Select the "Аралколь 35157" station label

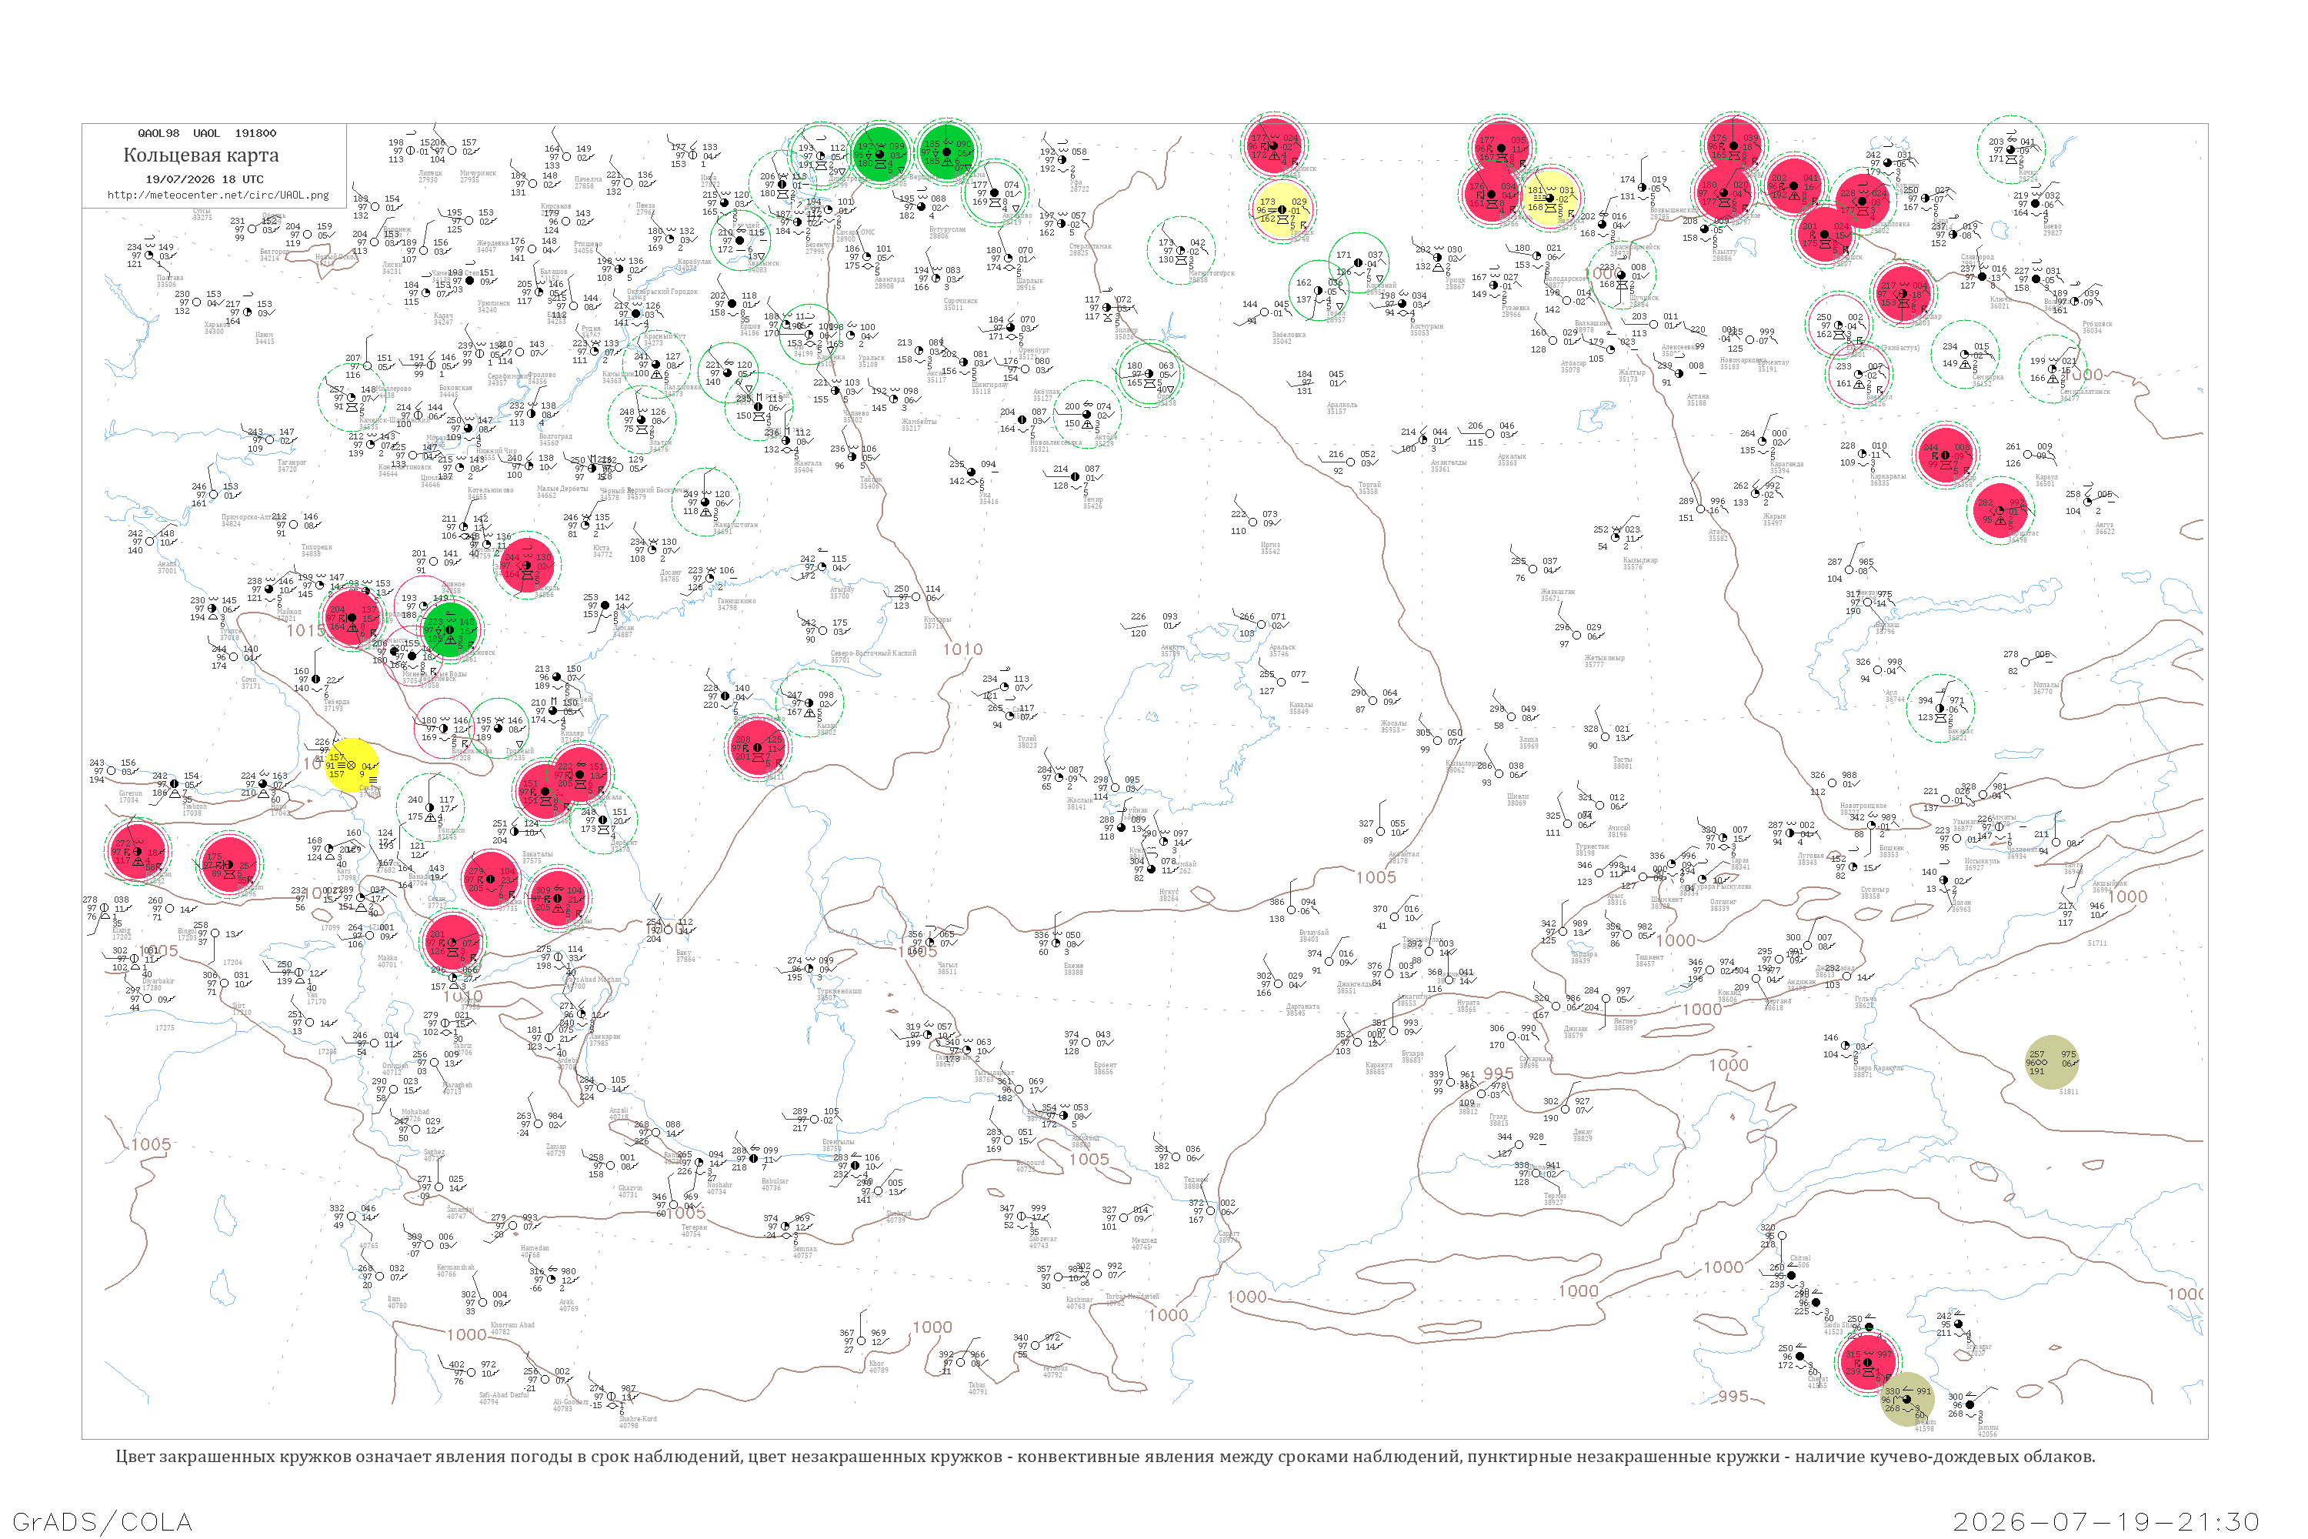point(1342,409)
